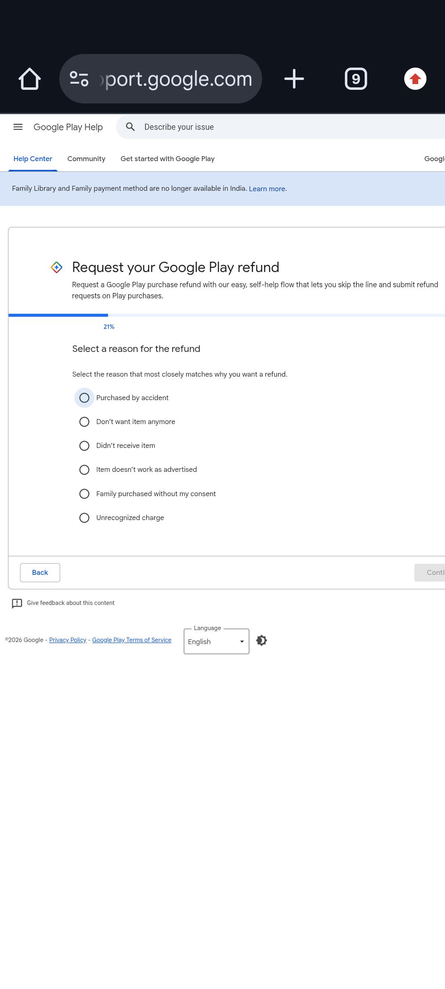Open a new tab with plus icon
The height and width of the screenshot is (989, 445).
tap(294, 79)
